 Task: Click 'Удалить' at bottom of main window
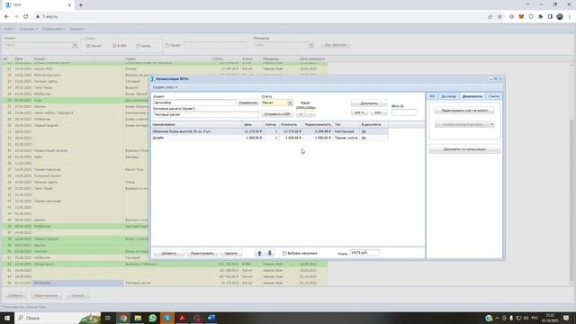pos(77,295)
